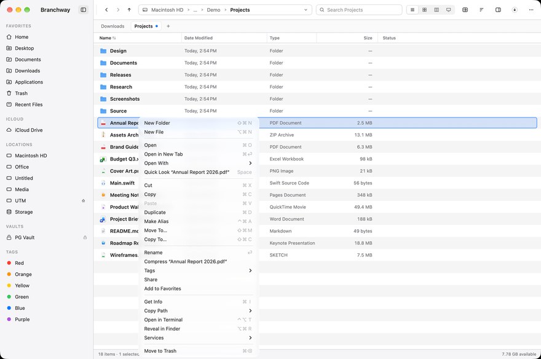541x359 pixels.
Task: Select the Releases folder icon
Action: (x=103, y=75)
